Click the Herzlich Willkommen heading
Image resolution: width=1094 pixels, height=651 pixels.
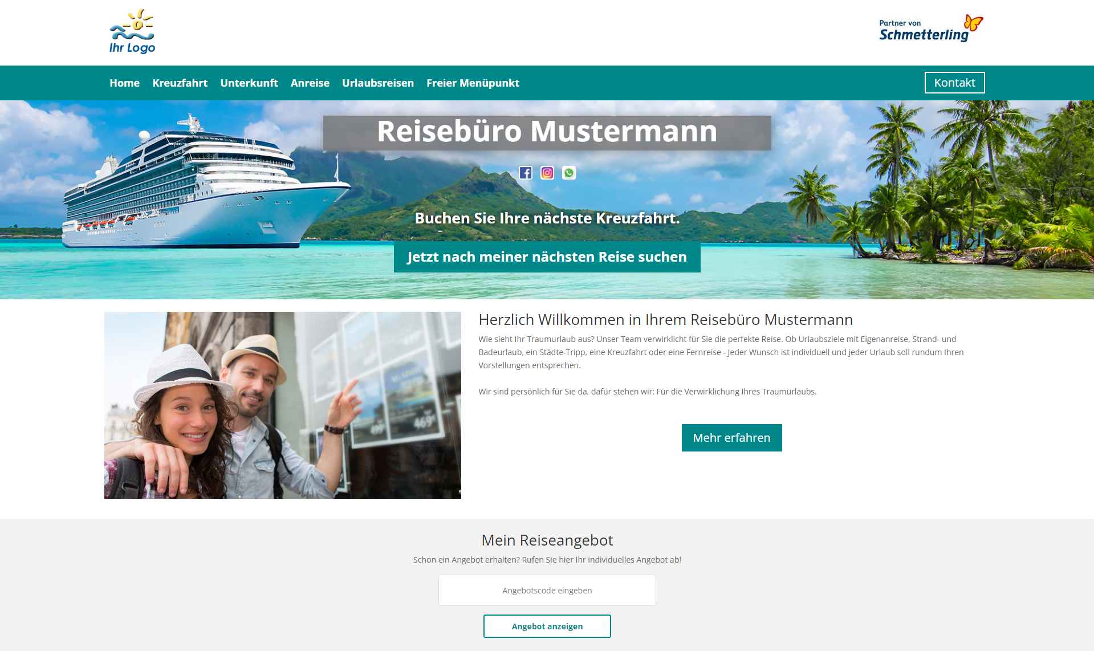click(x=665, y=319)
